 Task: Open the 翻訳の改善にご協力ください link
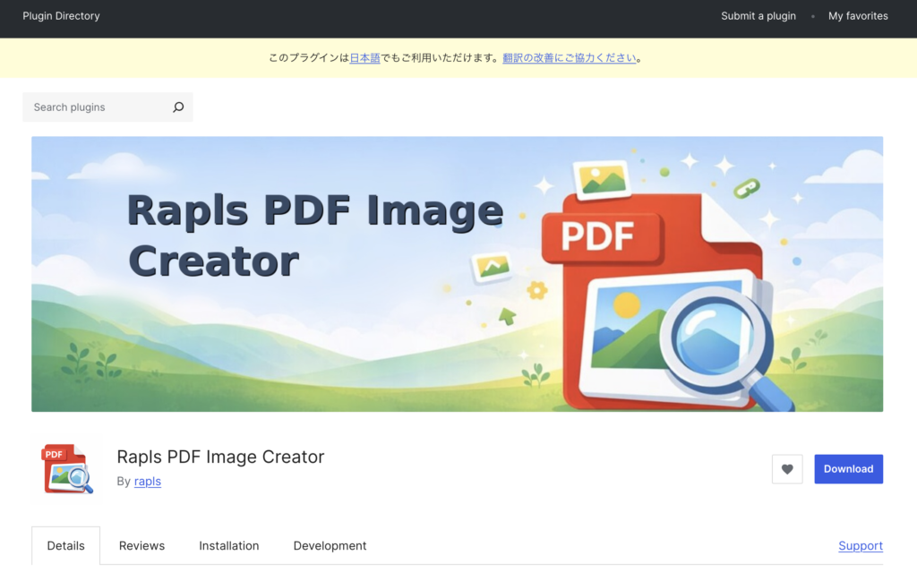point(570,56)
